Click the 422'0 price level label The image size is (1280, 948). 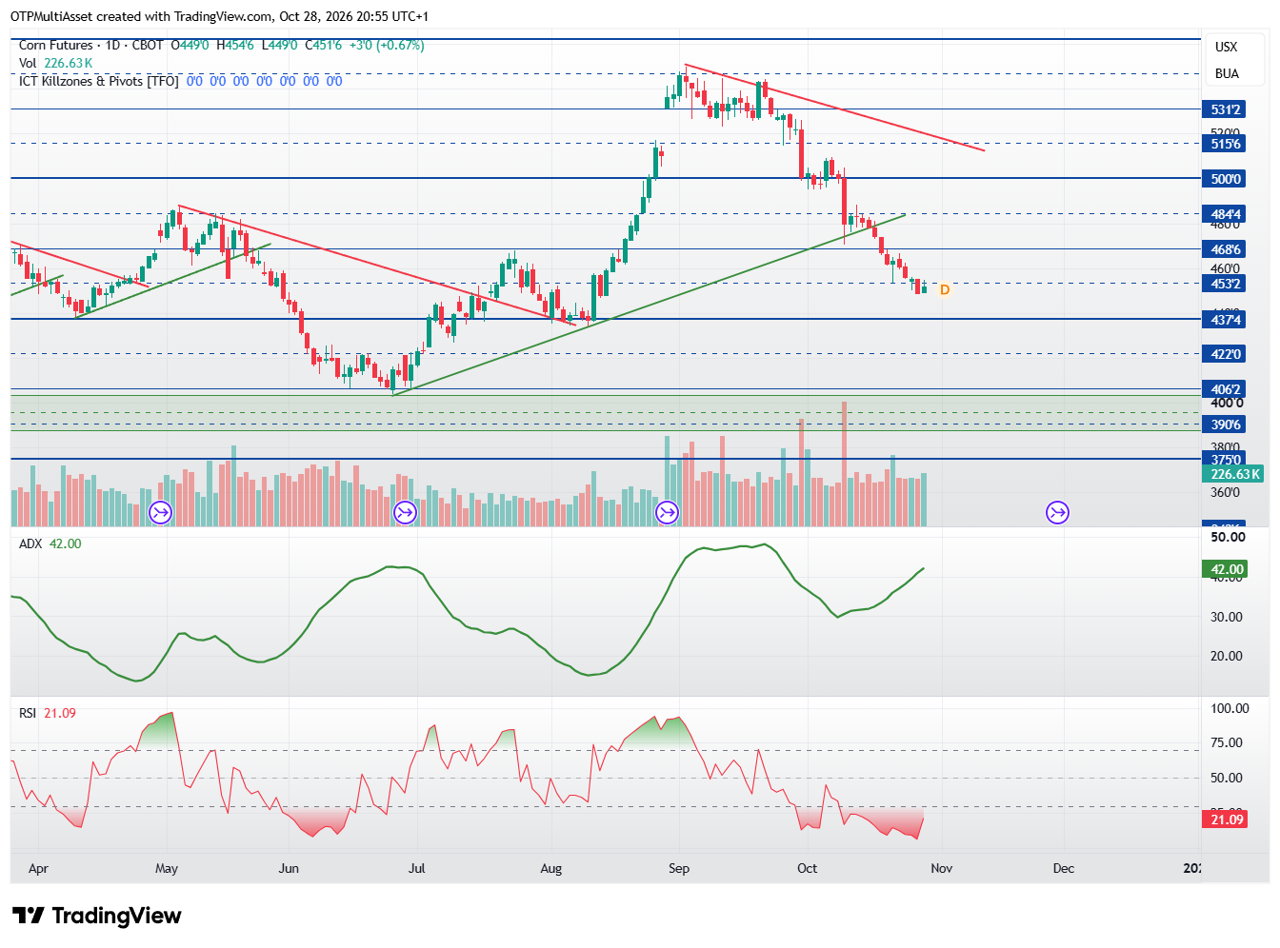(x=1225, y=354)
